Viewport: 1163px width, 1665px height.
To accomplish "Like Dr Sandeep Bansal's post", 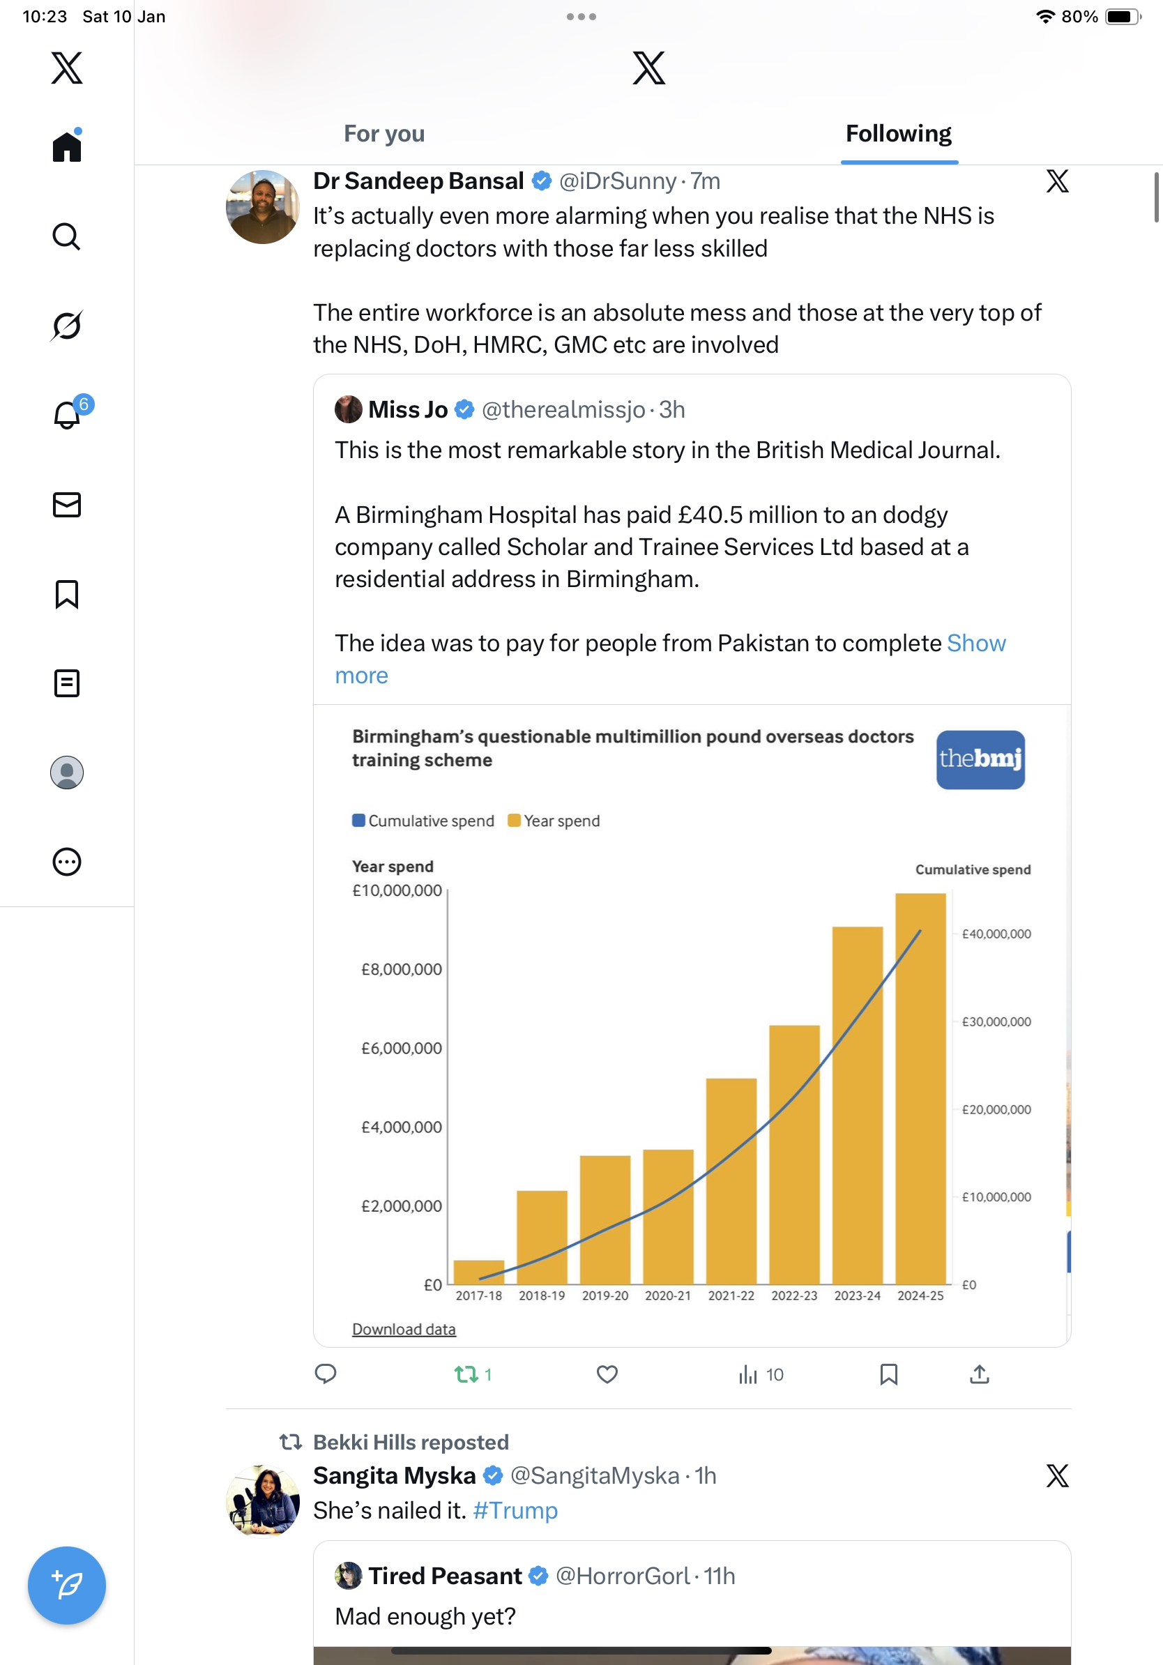I will (x=607, y=1374).
